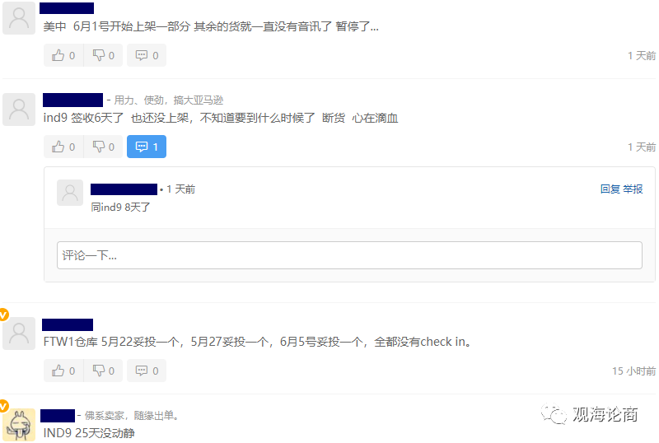Click the 15 小时前 timestamp
This screenshot has width=659, height=443.
[633, 371]
